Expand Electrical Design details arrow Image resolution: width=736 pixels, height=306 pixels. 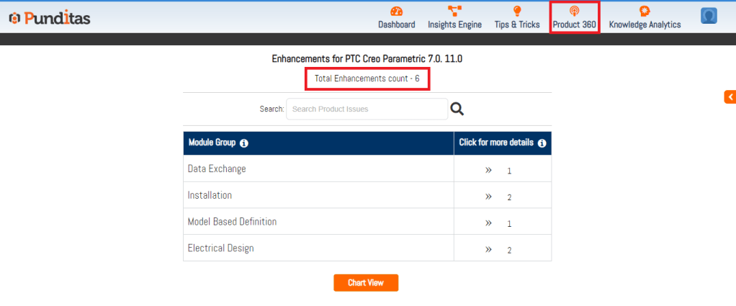(x=488, y=249)
